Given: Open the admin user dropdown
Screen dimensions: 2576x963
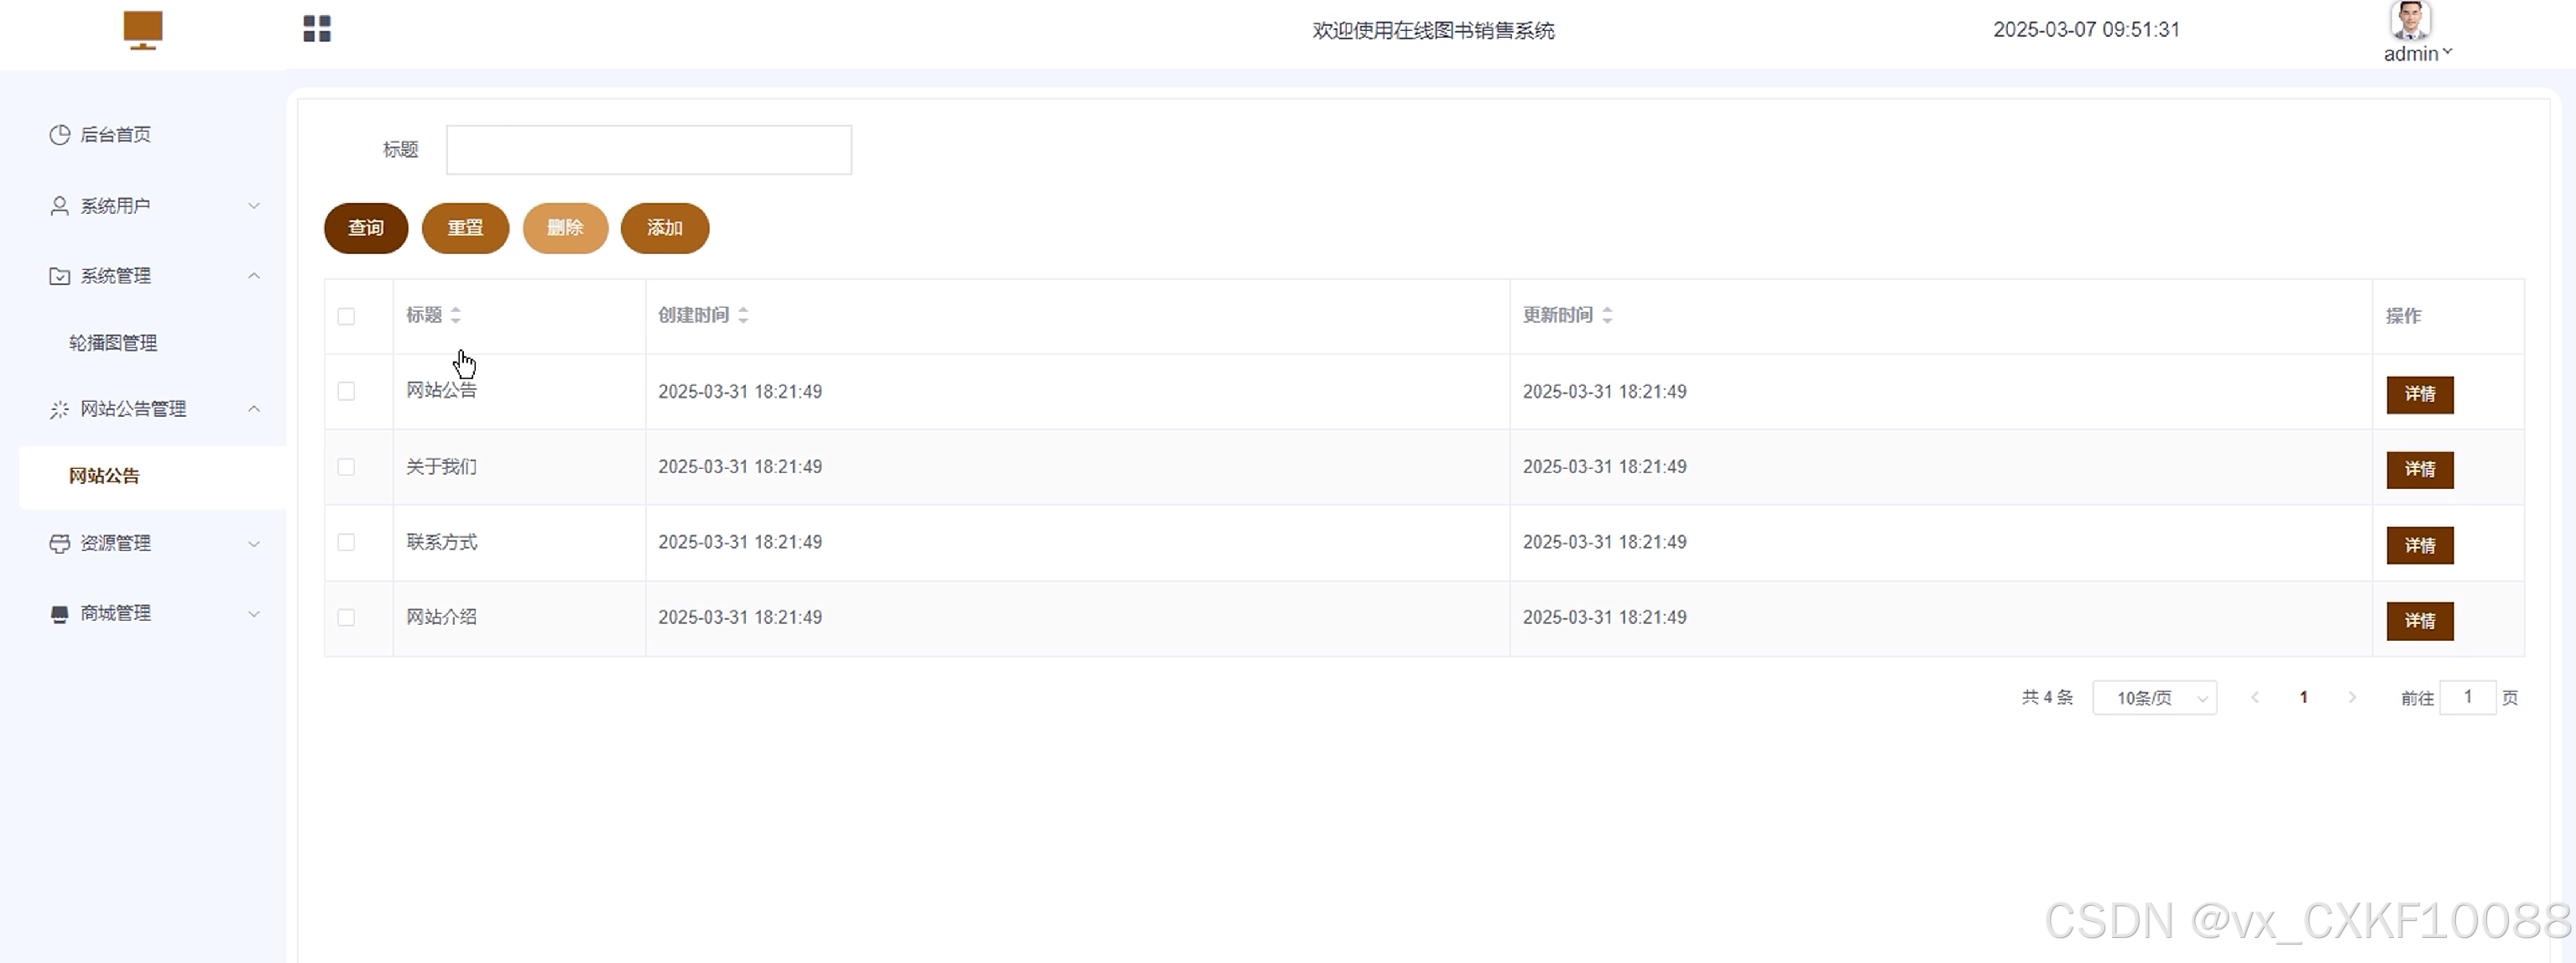Looking at the screenshot, I should tap(2417, 54).
